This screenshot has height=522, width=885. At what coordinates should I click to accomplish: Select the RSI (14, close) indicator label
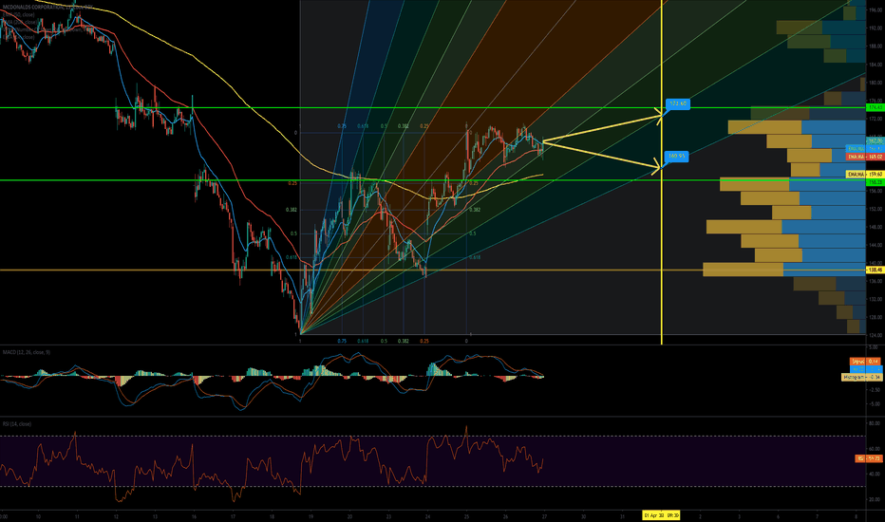[17, 424]
